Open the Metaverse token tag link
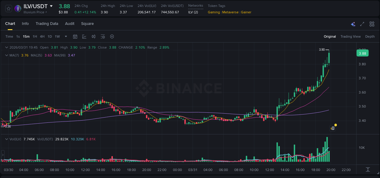 (230, 12)
